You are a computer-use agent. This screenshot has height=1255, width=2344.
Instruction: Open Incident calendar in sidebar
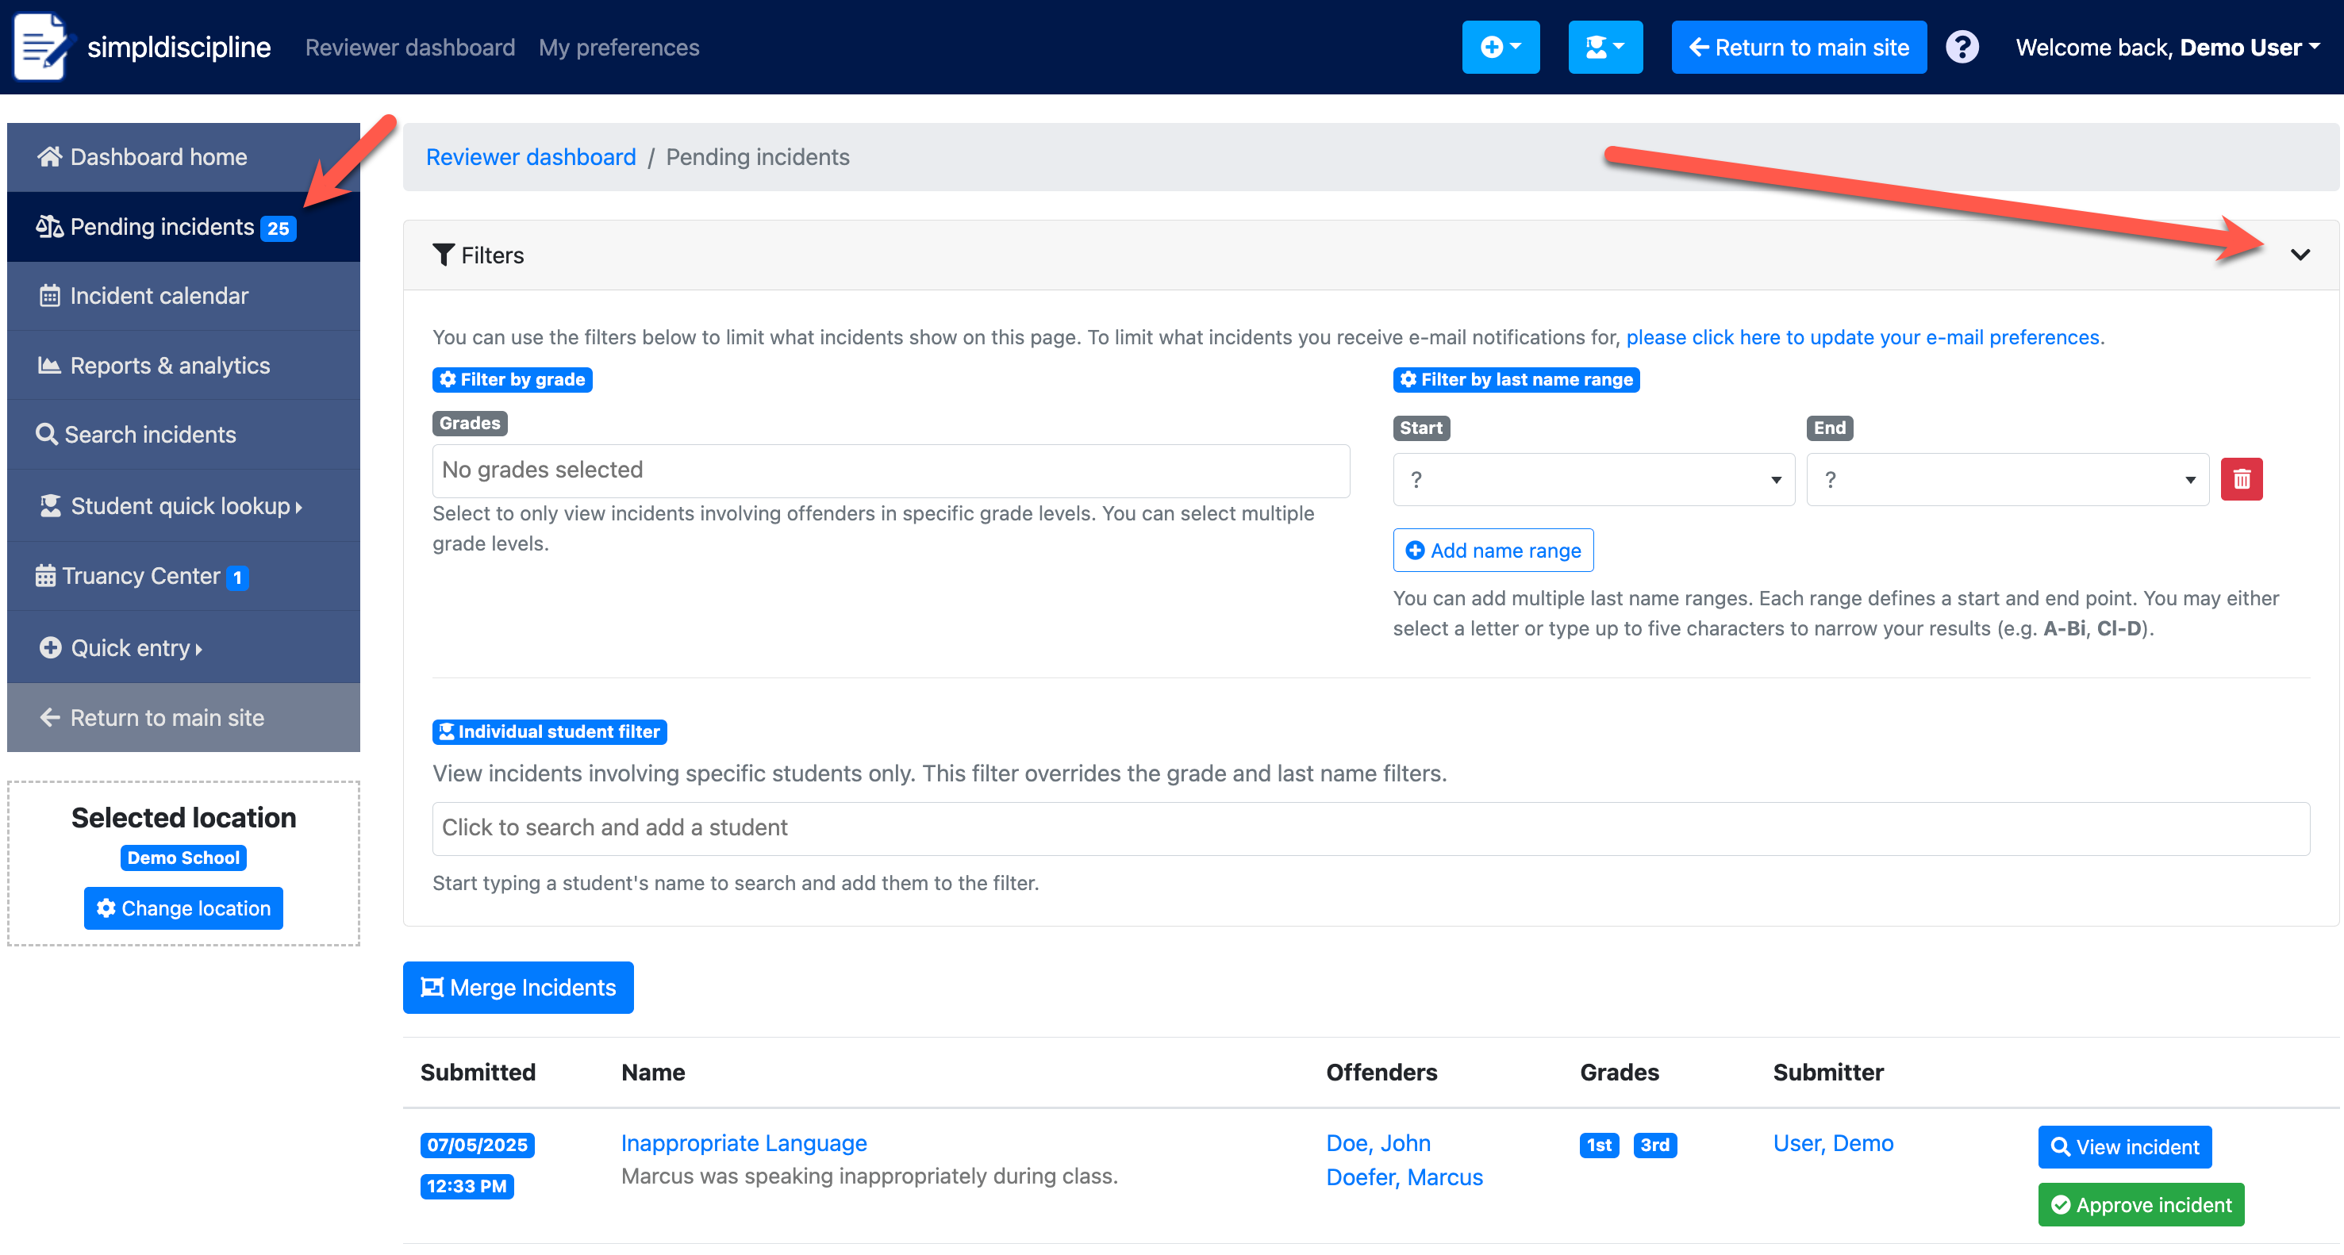pos(159,296)
